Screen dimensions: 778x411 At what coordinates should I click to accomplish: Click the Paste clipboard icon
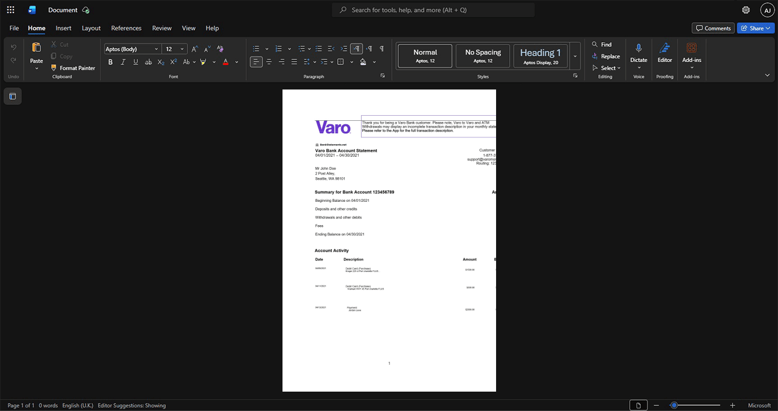[36, 47]
